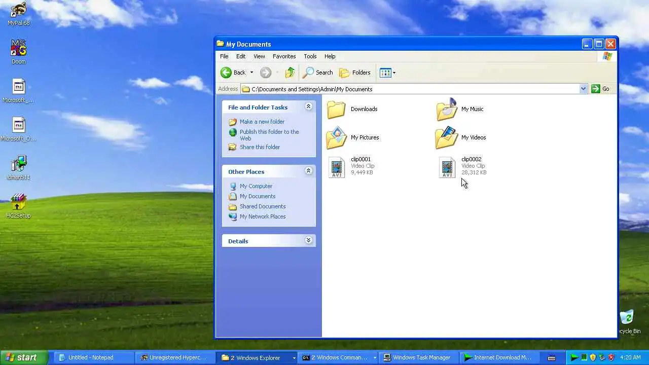Click Make a new folder link

pos(262,122)
